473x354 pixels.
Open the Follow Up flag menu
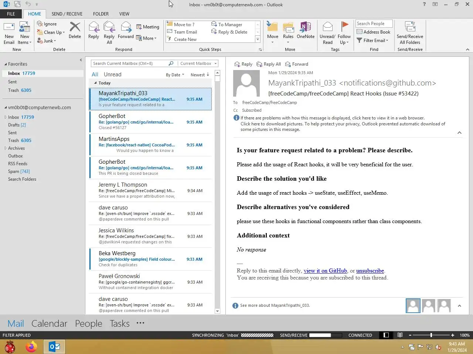tap(344, 33)
